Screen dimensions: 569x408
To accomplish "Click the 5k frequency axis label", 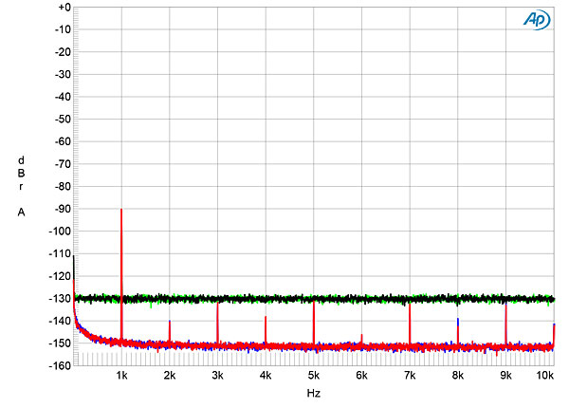I will (x=314, y=376).
